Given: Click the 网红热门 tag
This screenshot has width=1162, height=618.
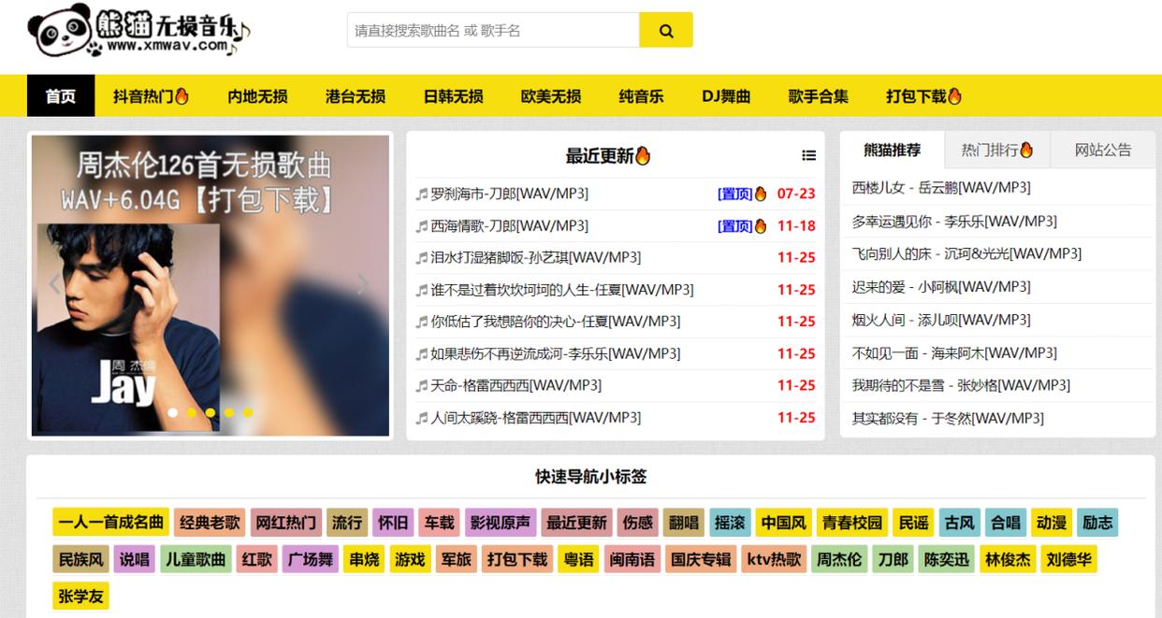Looking at the screenshot, I should click(x=285, y=523).
